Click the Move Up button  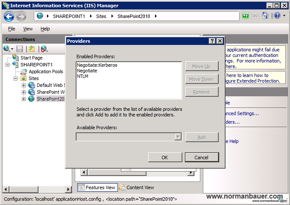(202, 66)
